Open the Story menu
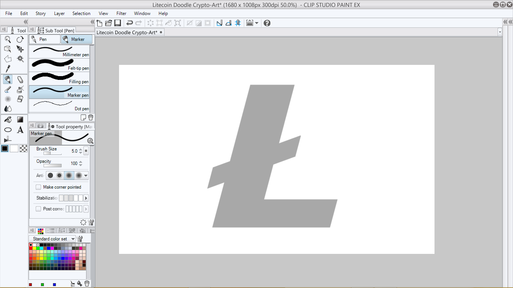Viewport: 513px width, 288px height. coord(41,13)
